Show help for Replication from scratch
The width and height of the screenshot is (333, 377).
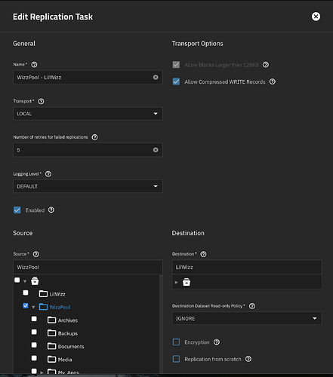click(x=248, y=359)
